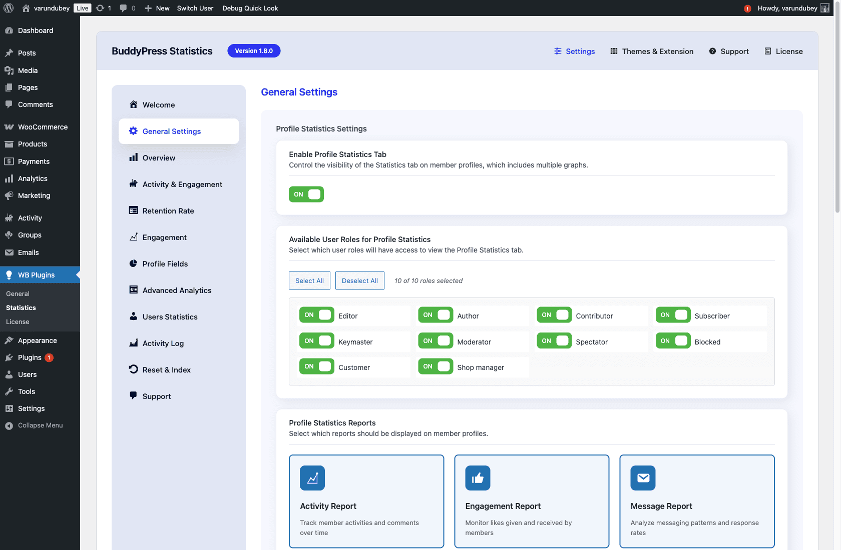This screenshot has height=550, width=841.
Task: Click the Engagement Report thumbs-up icon
Action: click(478, 478)
